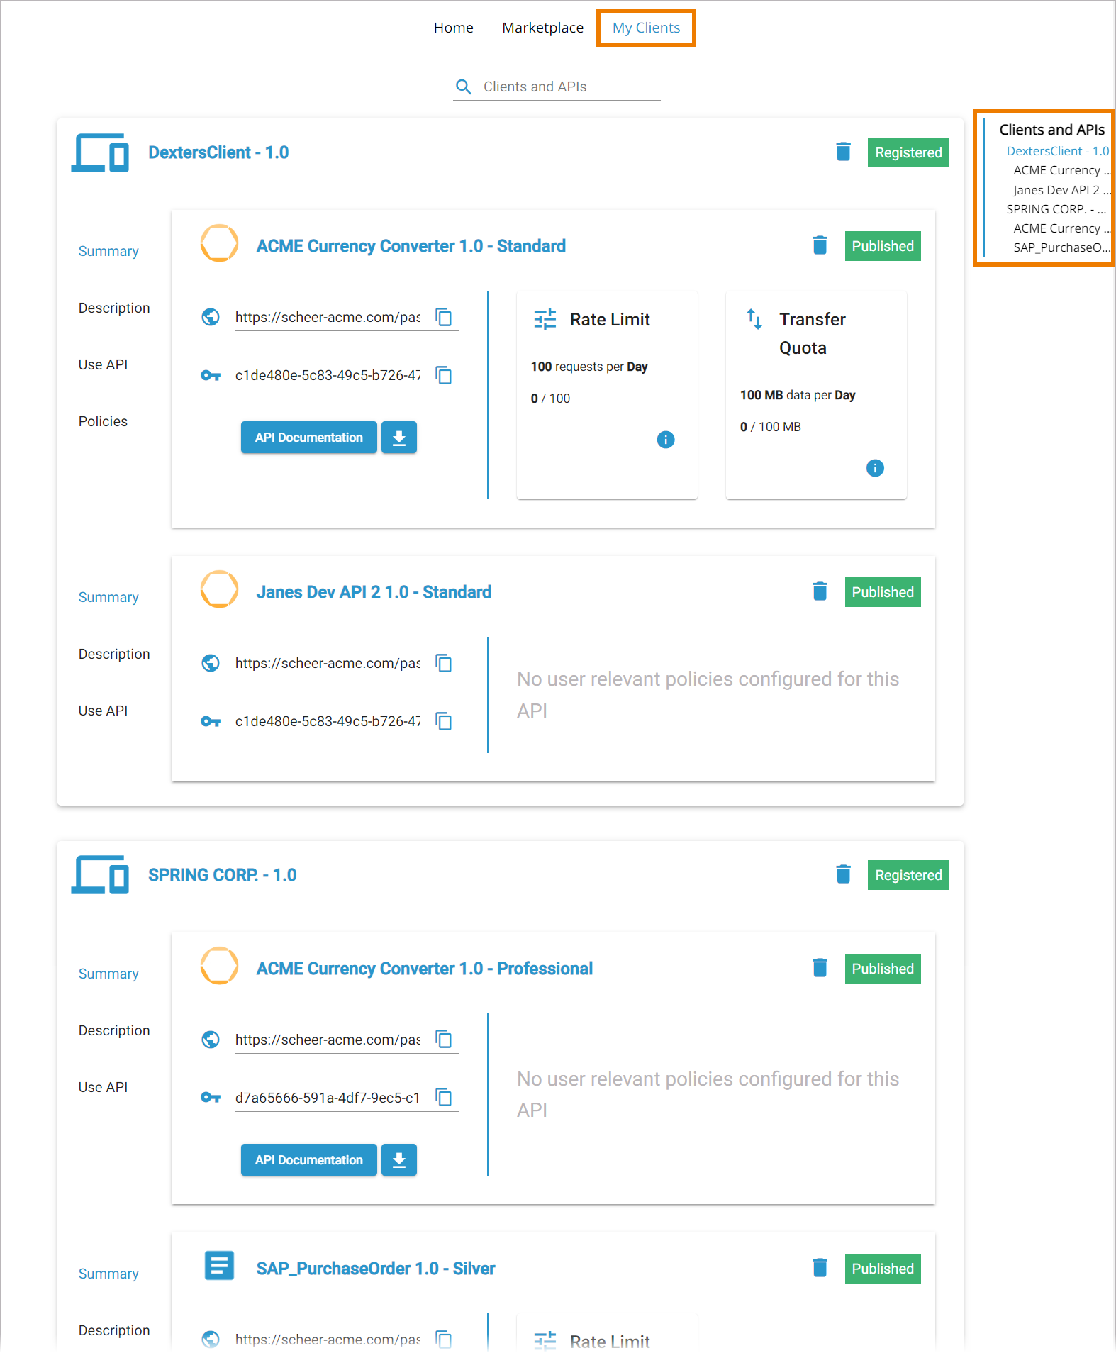
Task: Open Summary tab for ACME Currency Converter Standard
Action: [x=108, y=251]
